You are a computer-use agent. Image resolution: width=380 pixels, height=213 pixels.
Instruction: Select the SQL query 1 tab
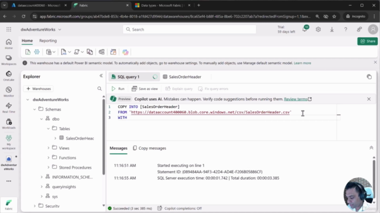coord(134,77)
